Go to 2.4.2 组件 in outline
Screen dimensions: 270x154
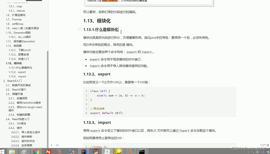tap(15, 128)
